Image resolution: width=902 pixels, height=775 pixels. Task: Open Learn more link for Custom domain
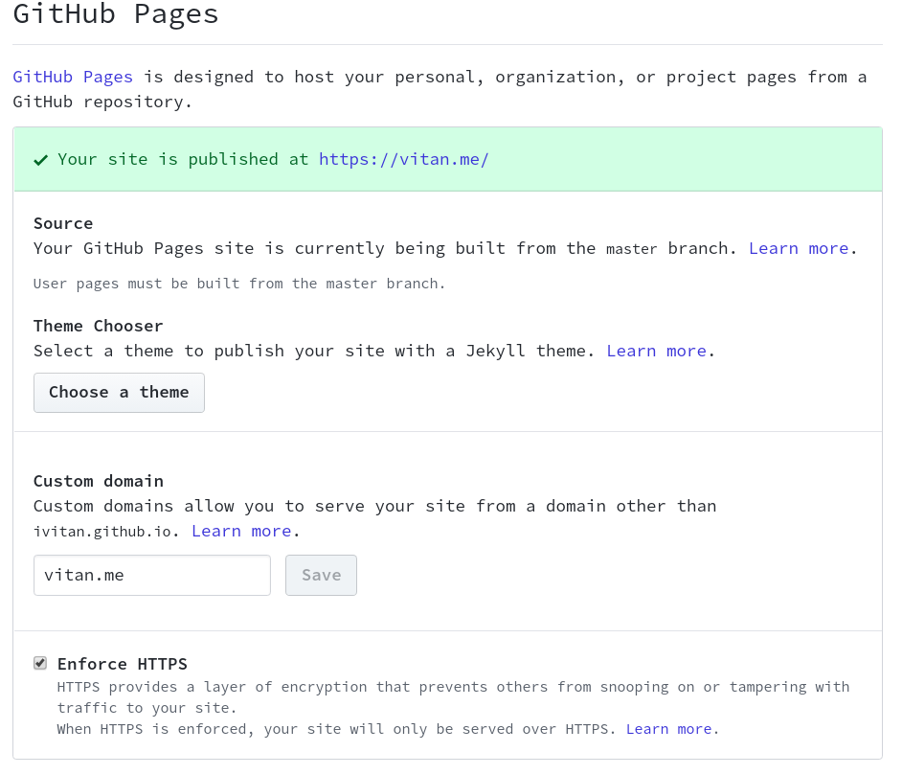click(241, 531)
